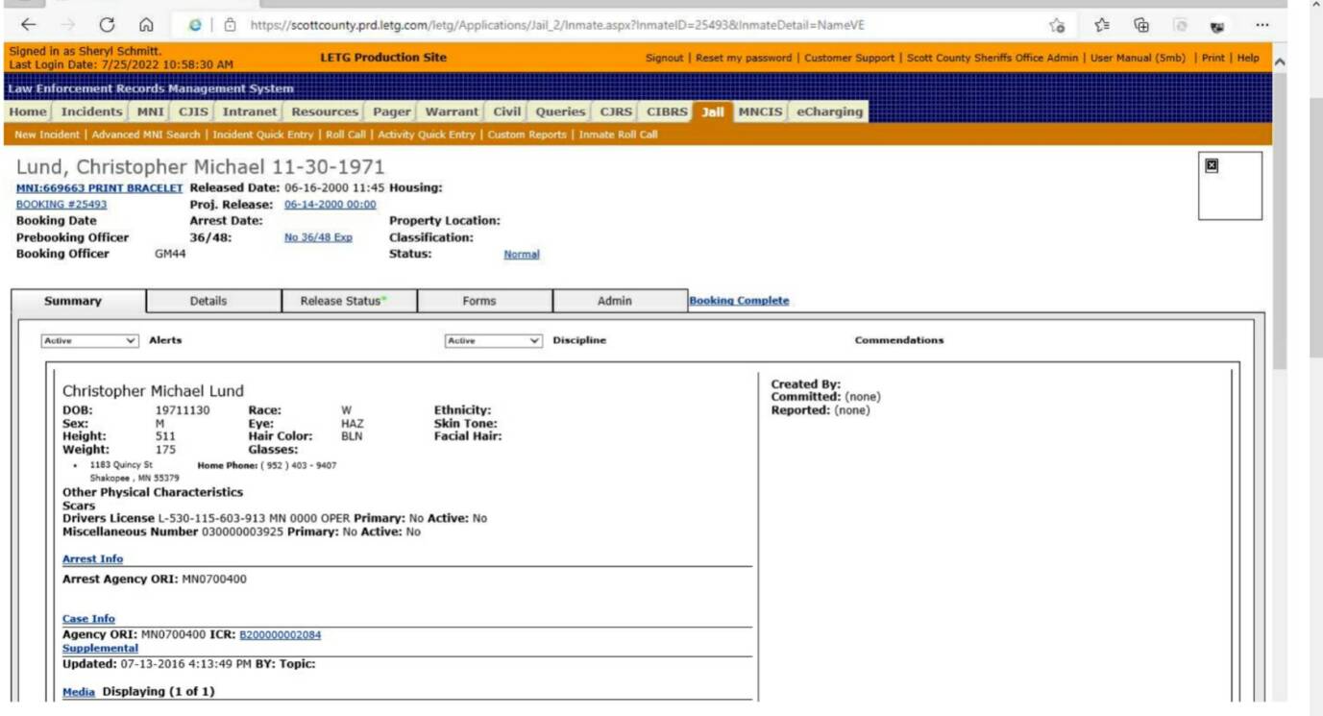Open the Resources module tab
This screenshot has width=1323, height=716.
coord(325,111)
